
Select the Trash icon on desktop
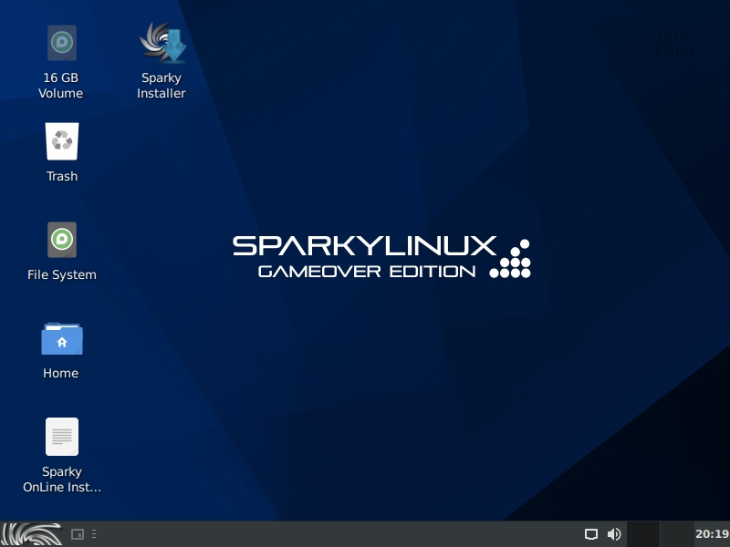pos(62,141)
